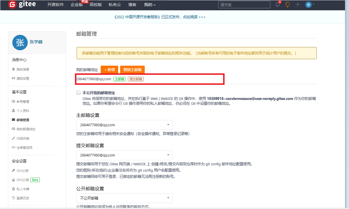
Task: Click the 基本设置 section heading
Action: tap(19, 92)
